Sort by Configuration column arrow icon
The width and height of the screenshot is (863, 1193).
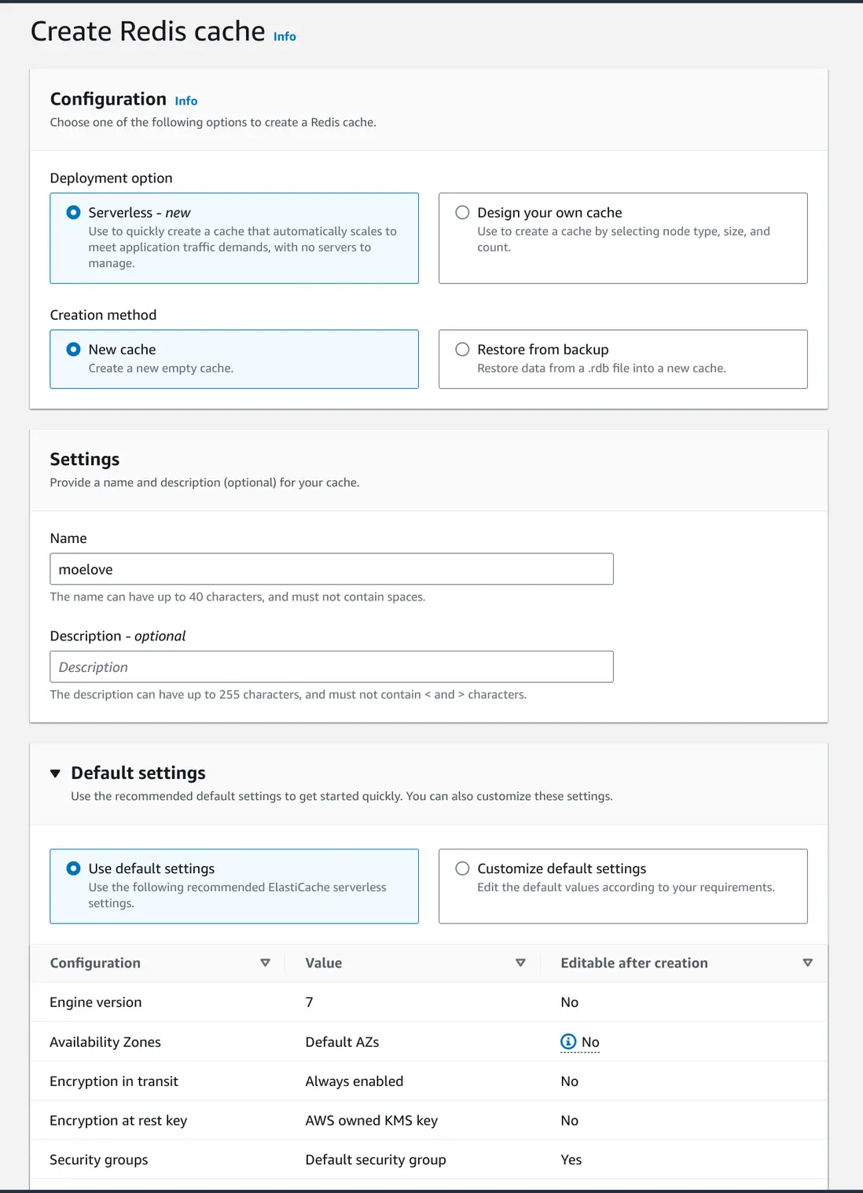(265, 963)
